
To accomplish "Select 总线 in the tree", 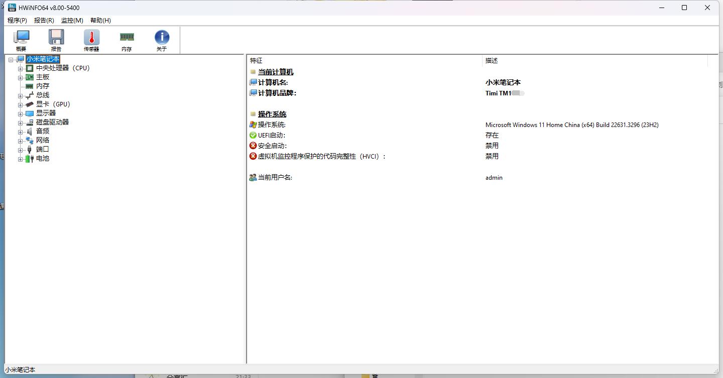I will point(43,95).
